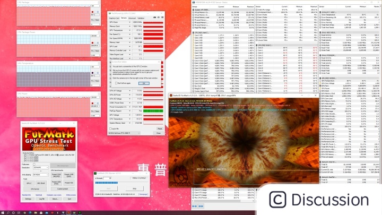Open Chrome from taskbar
Image resolution: width=382 pixels, height=215 pixels.
point(24,213)
